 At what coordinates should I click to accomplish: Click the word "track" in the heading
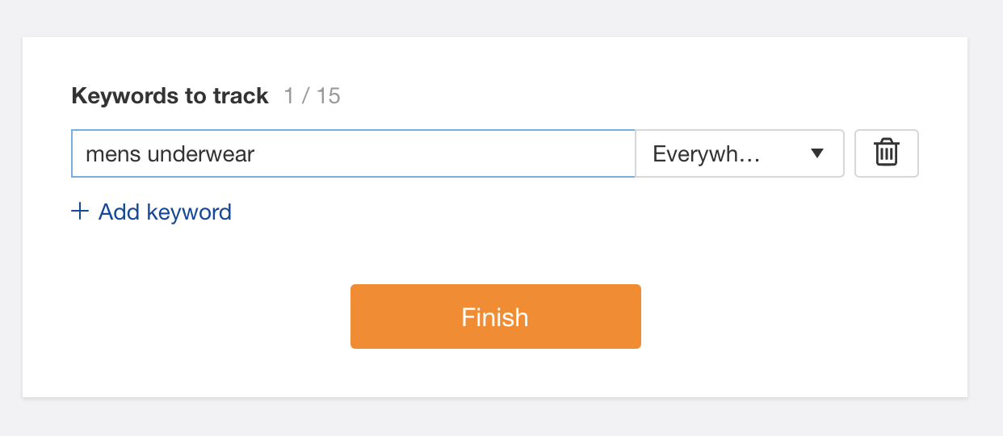pyautogui.click(x=241, y=96)
